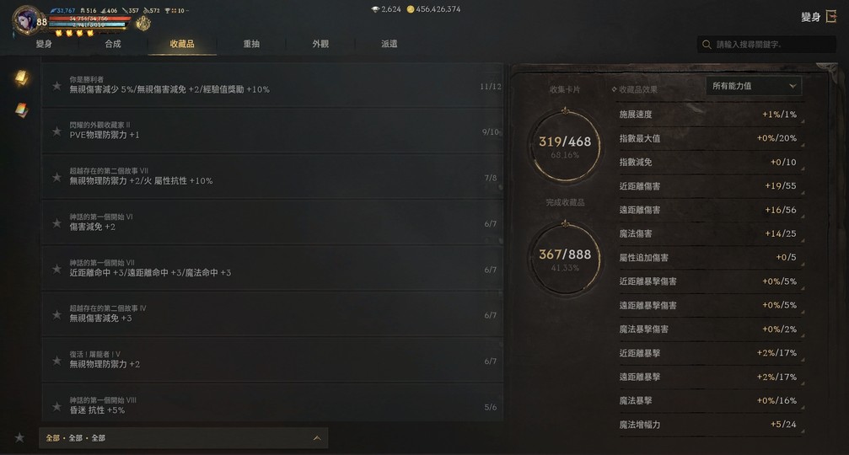
Task: Click the search magnifier icon
Action: click(x=707, y=45)
